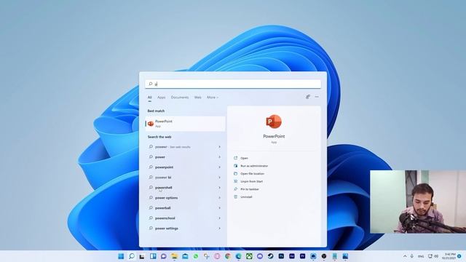Click the large PowerPoint logo in the preview pane

pyautogui.click(x=274, y=122)
